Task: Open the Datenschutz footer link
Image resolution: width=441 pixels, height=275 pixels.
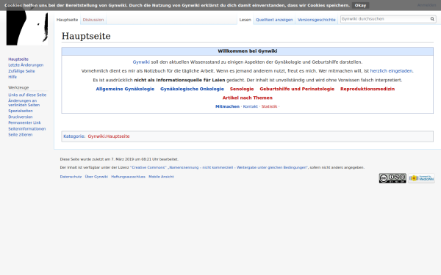Action: click(71, 177)
